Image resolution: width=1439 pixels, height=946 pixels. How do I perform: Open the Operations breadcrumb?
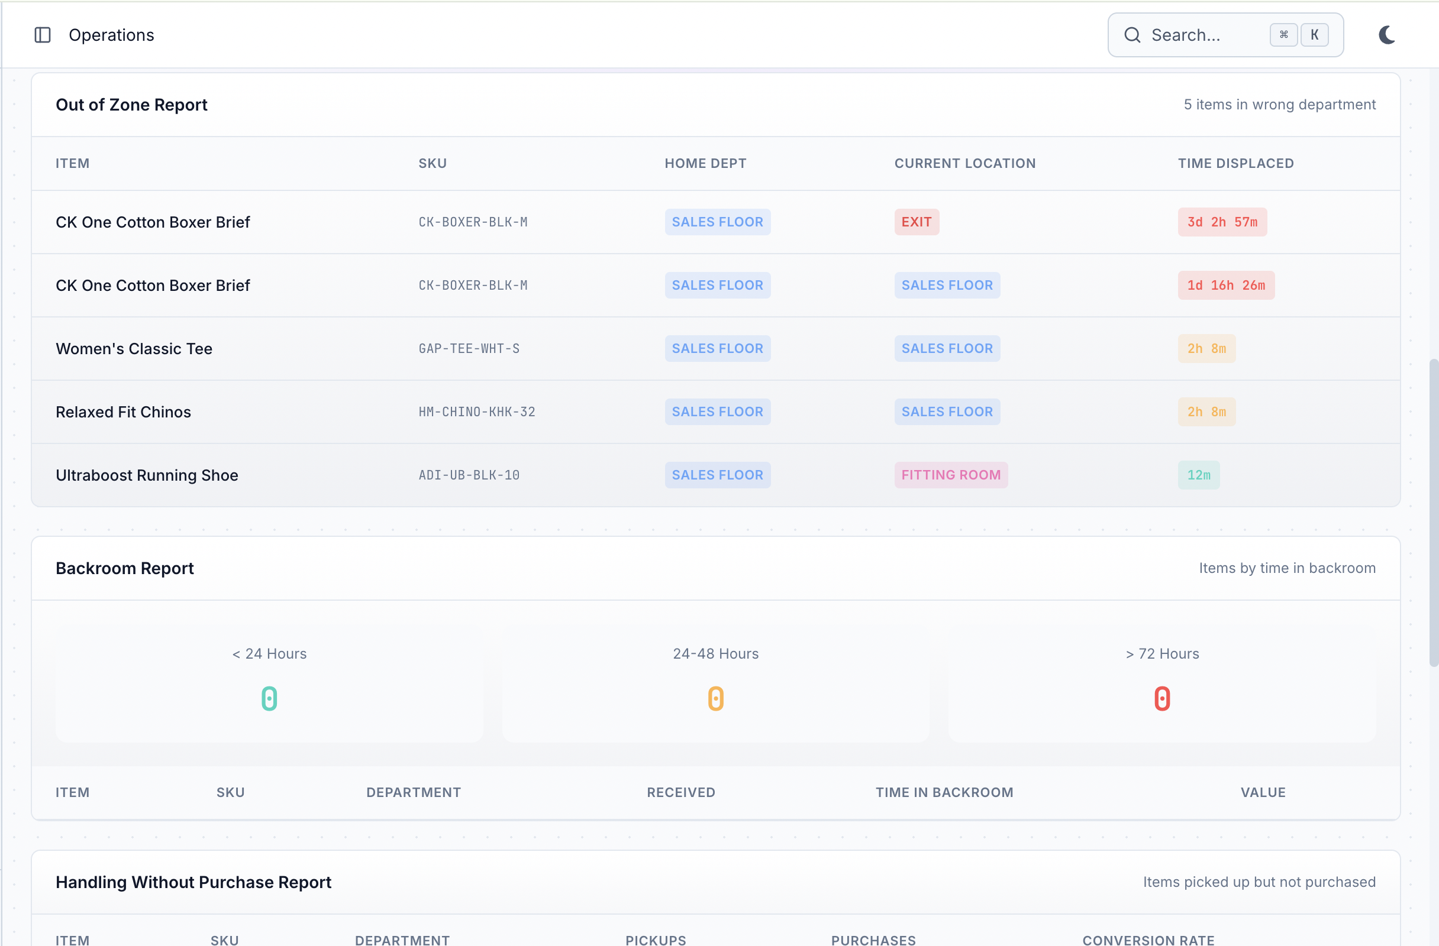click(x=111, y=35)
